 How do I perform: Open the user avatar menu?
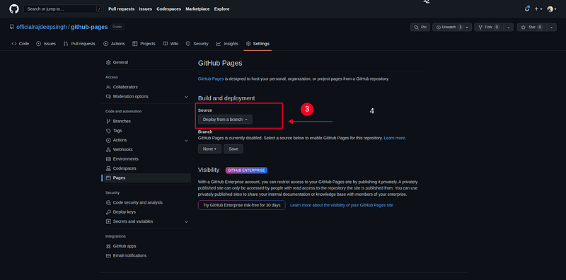(x=552, y=9)
